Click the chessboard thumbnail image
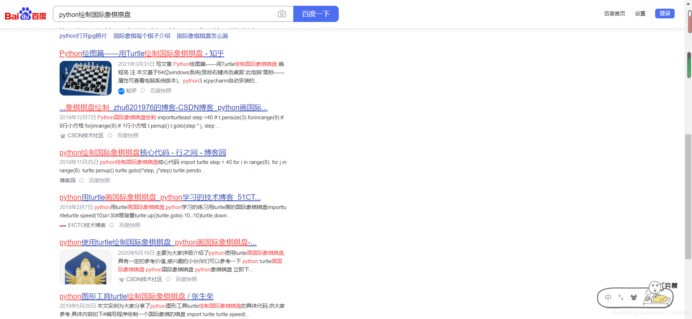Screen dimensions: 692x319 tap(86, 78)
